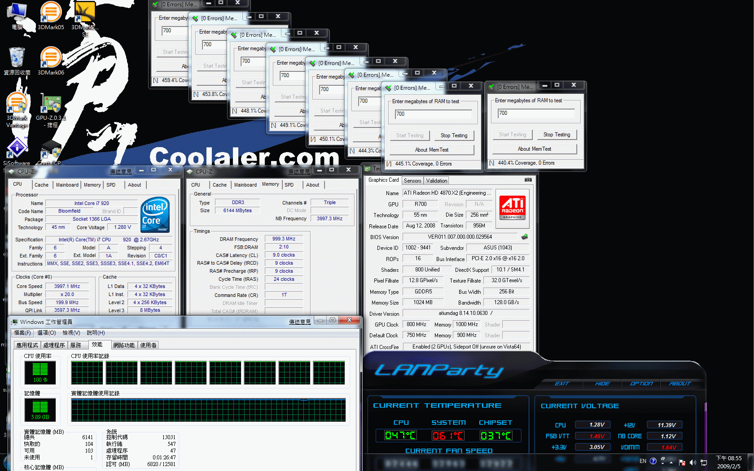
Task: Click LANParty HIDE button
Action: point(602,384)
